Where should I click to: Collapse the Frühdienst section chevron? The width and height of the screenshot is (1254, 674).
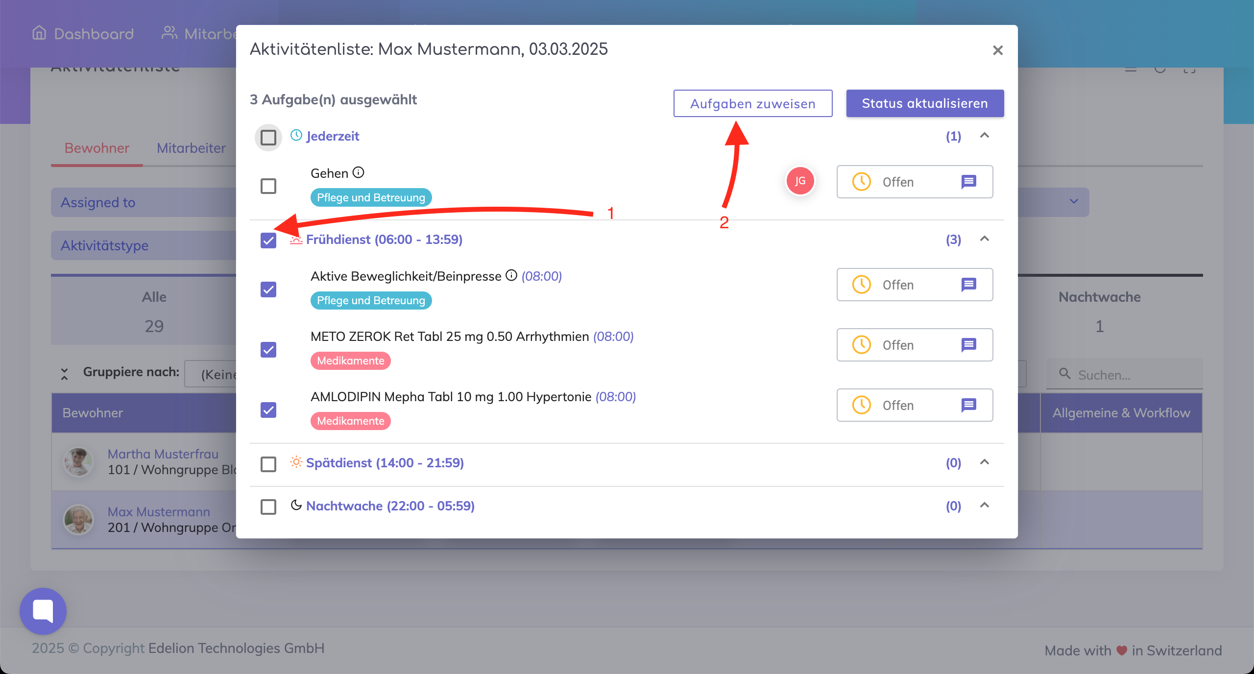(984, 239)
